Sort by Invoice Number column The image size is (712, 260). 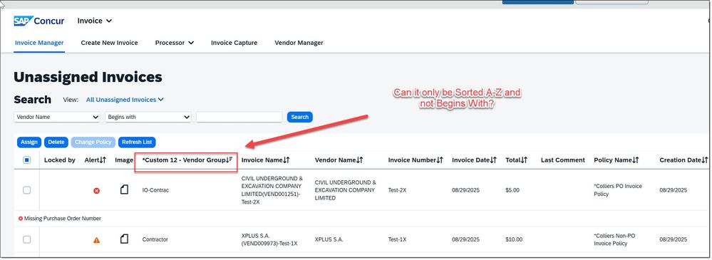pos(416,160)
